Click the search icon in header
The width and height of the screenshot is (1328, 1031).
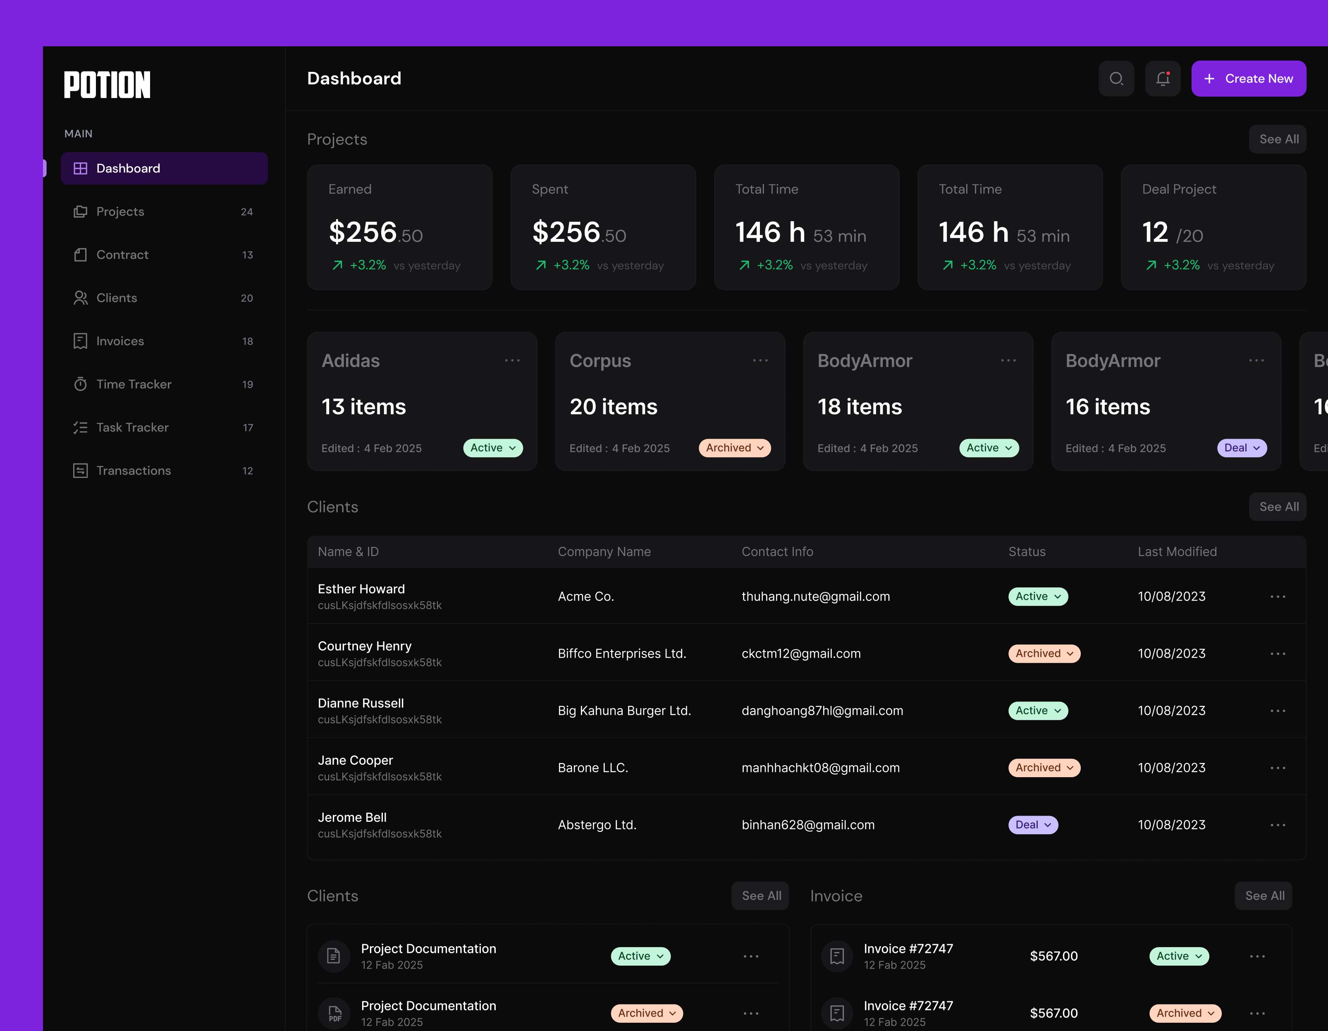click(x=1116, y=79)
